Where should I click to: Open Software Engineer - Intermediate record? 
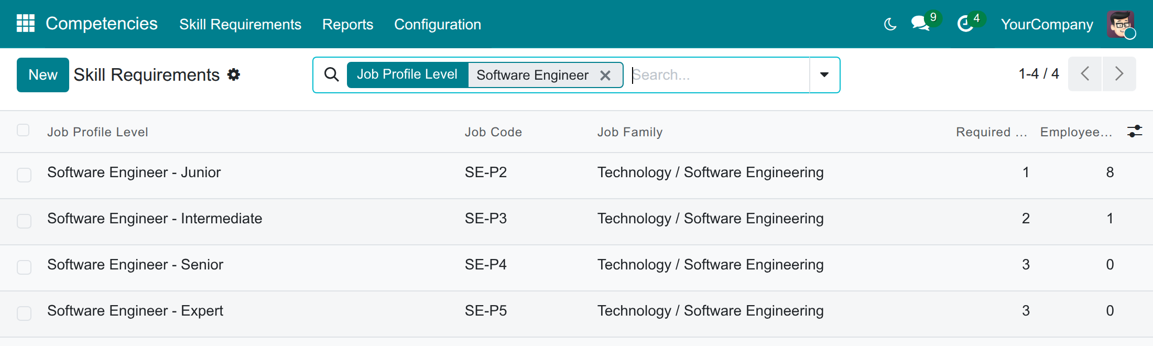tap(155, 219)
